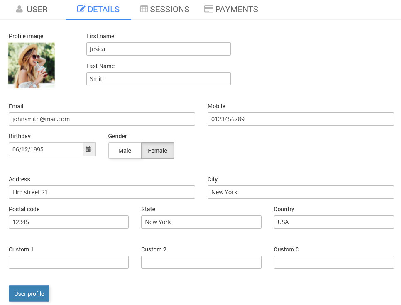This screenshot has height=305, width=401.
Task: Open the Sessions tab
Action: (165, 9)
